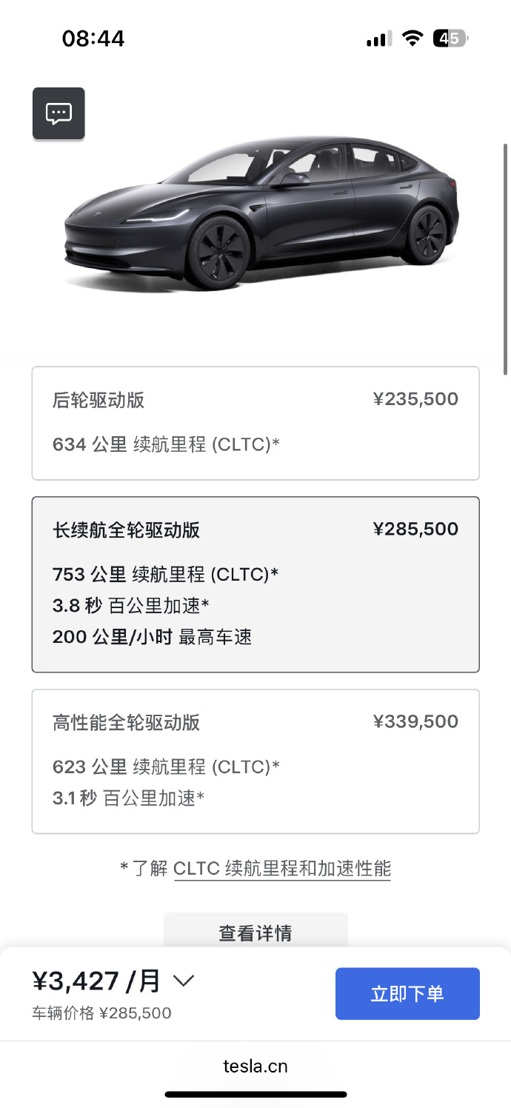Select the 长续航全轮驱动版 option
Viewport: 511px width, 1108px height.
point(255,584)
